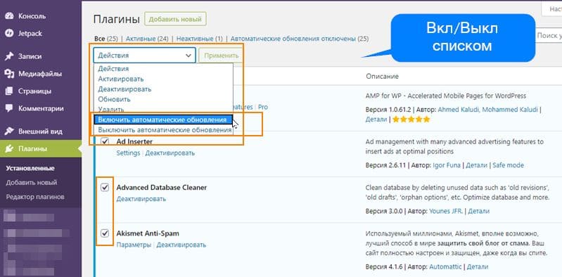The image size is (562, 277).
Task: Open Добавить новый submenu item in the sidebar
Action: 31,182
